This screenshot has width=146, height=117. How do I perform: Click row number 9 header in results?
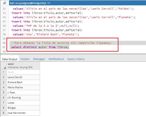click(x=4, y=113)
